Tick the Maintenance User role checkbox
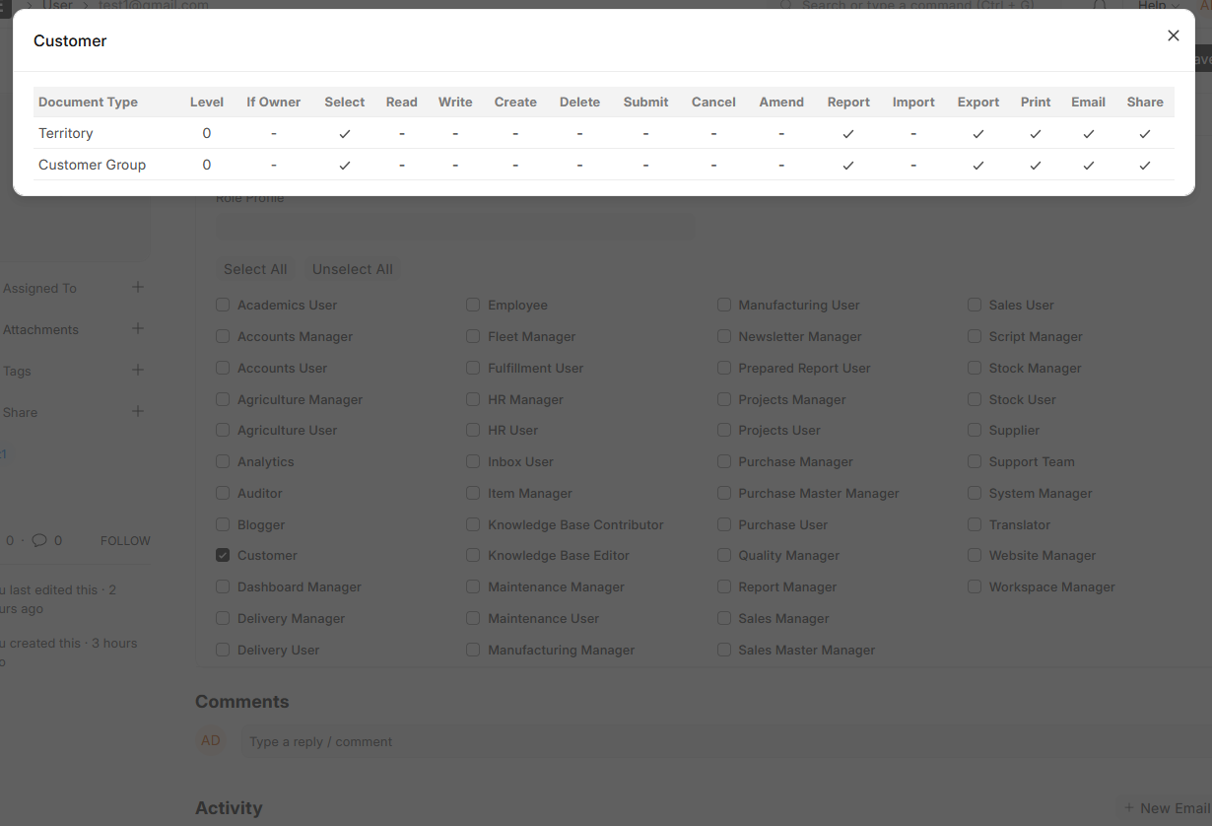1212x826 pixels. click(x=473, y=619)
